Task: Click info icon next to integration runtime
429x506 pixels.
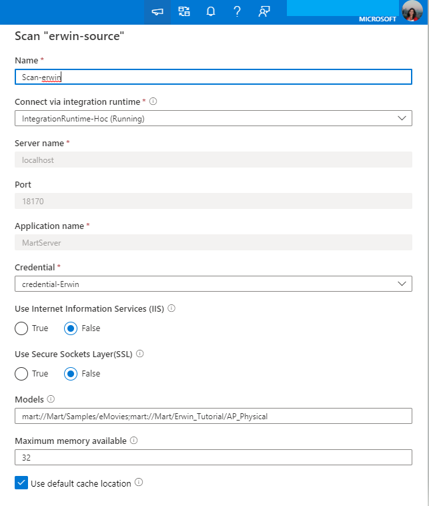Action: coord(153,101)
